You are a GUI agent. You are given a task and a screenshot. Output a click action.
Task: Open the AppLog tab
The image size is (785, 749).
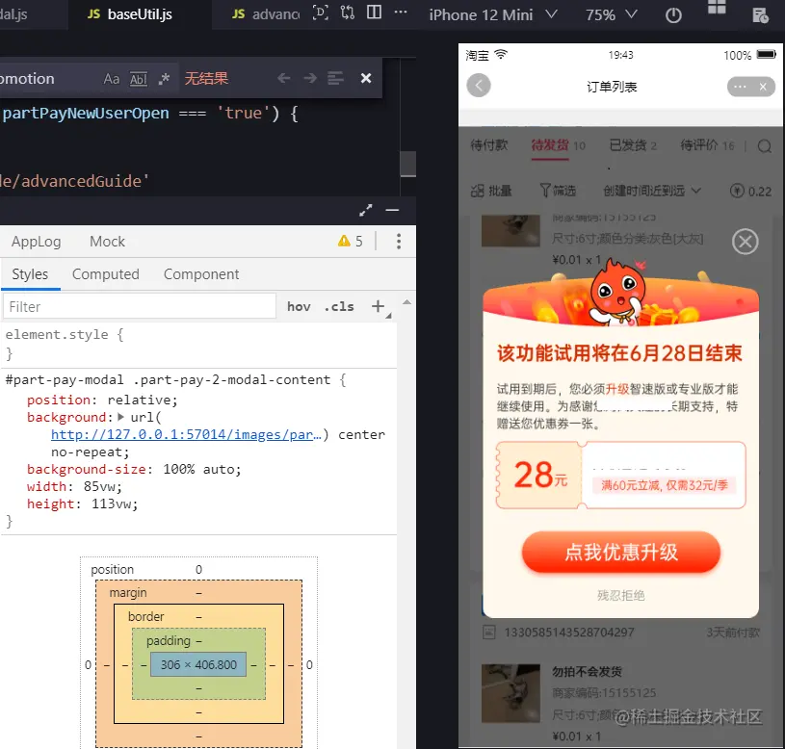pyautogui.click(x=36, y=242)
